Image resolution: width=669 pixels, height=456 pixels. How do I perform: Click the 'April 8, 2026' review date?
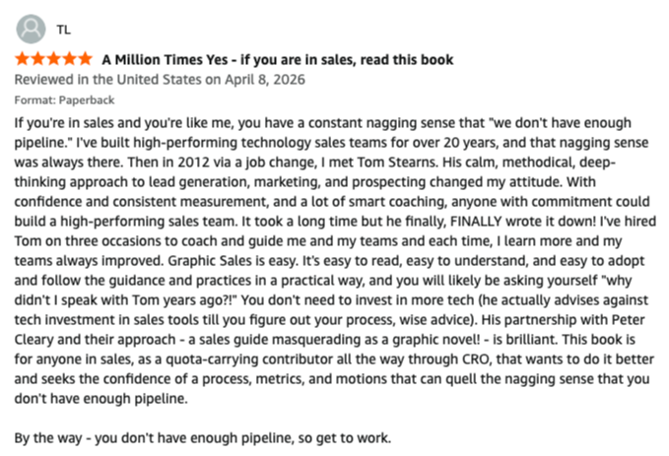pyautogui.click(x=265, y=80)
